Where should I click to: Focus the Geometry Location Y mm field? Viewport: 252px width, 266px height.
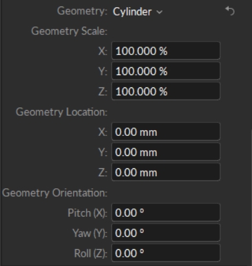pos(166,152)
